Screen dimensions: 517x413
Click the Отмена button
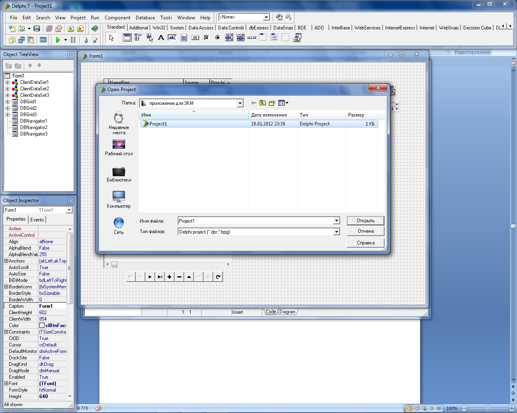coord(366,231)
